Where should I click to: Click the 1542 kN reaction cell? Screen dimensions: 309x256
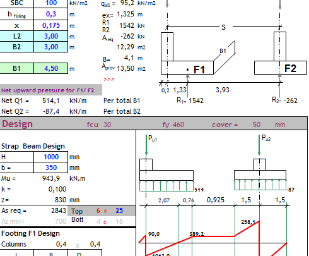pos(127,25)
